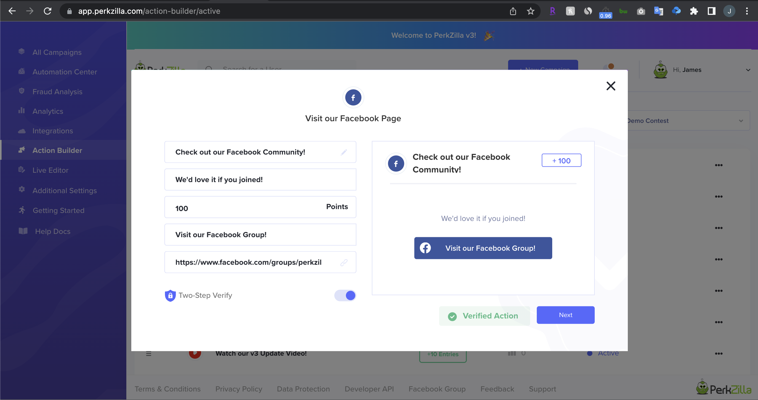
Task: Click the Privacy Policy footer link
Action: pos(239,389)
